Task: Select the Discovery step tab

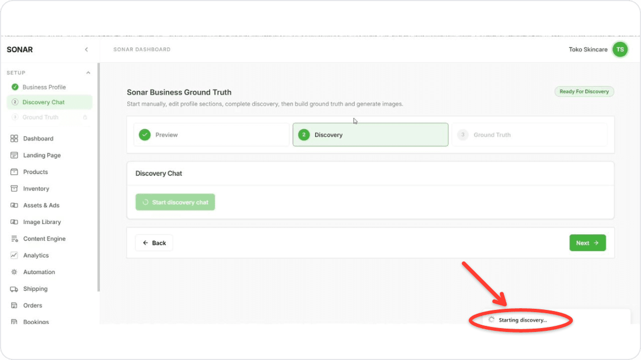Action: 371,135
